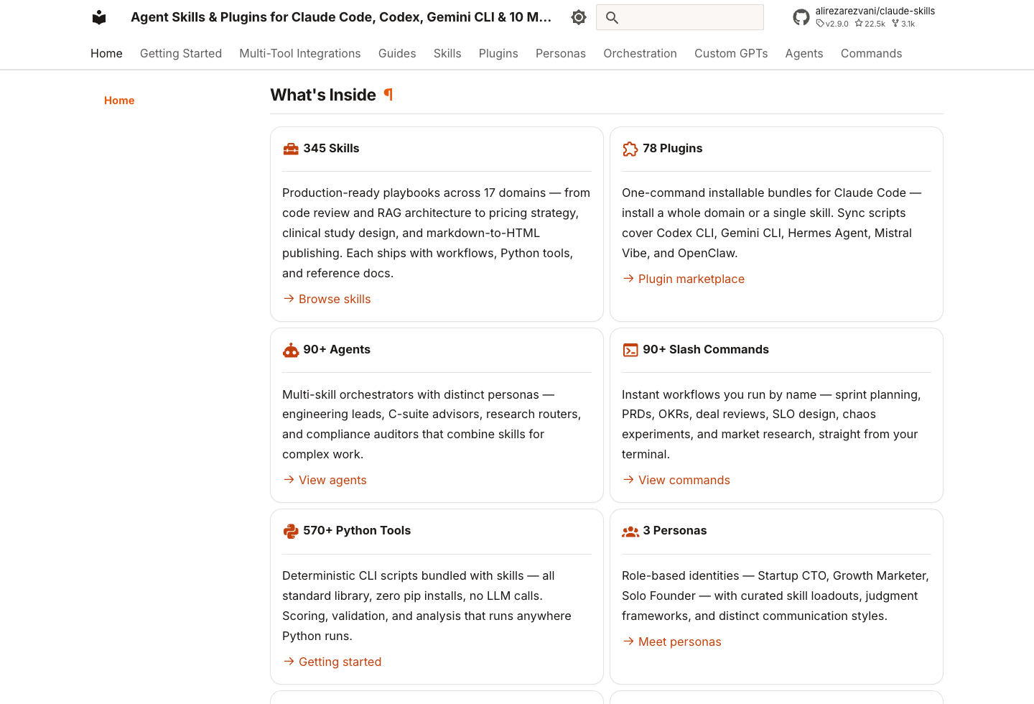This screenshot has height=704, width=1034.
Task: Click the search magnifier icon
Action: point(612,17)
